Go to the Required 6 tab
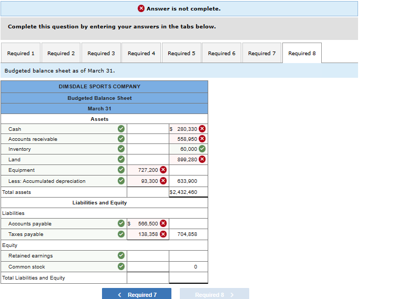 tap(222, 53)
